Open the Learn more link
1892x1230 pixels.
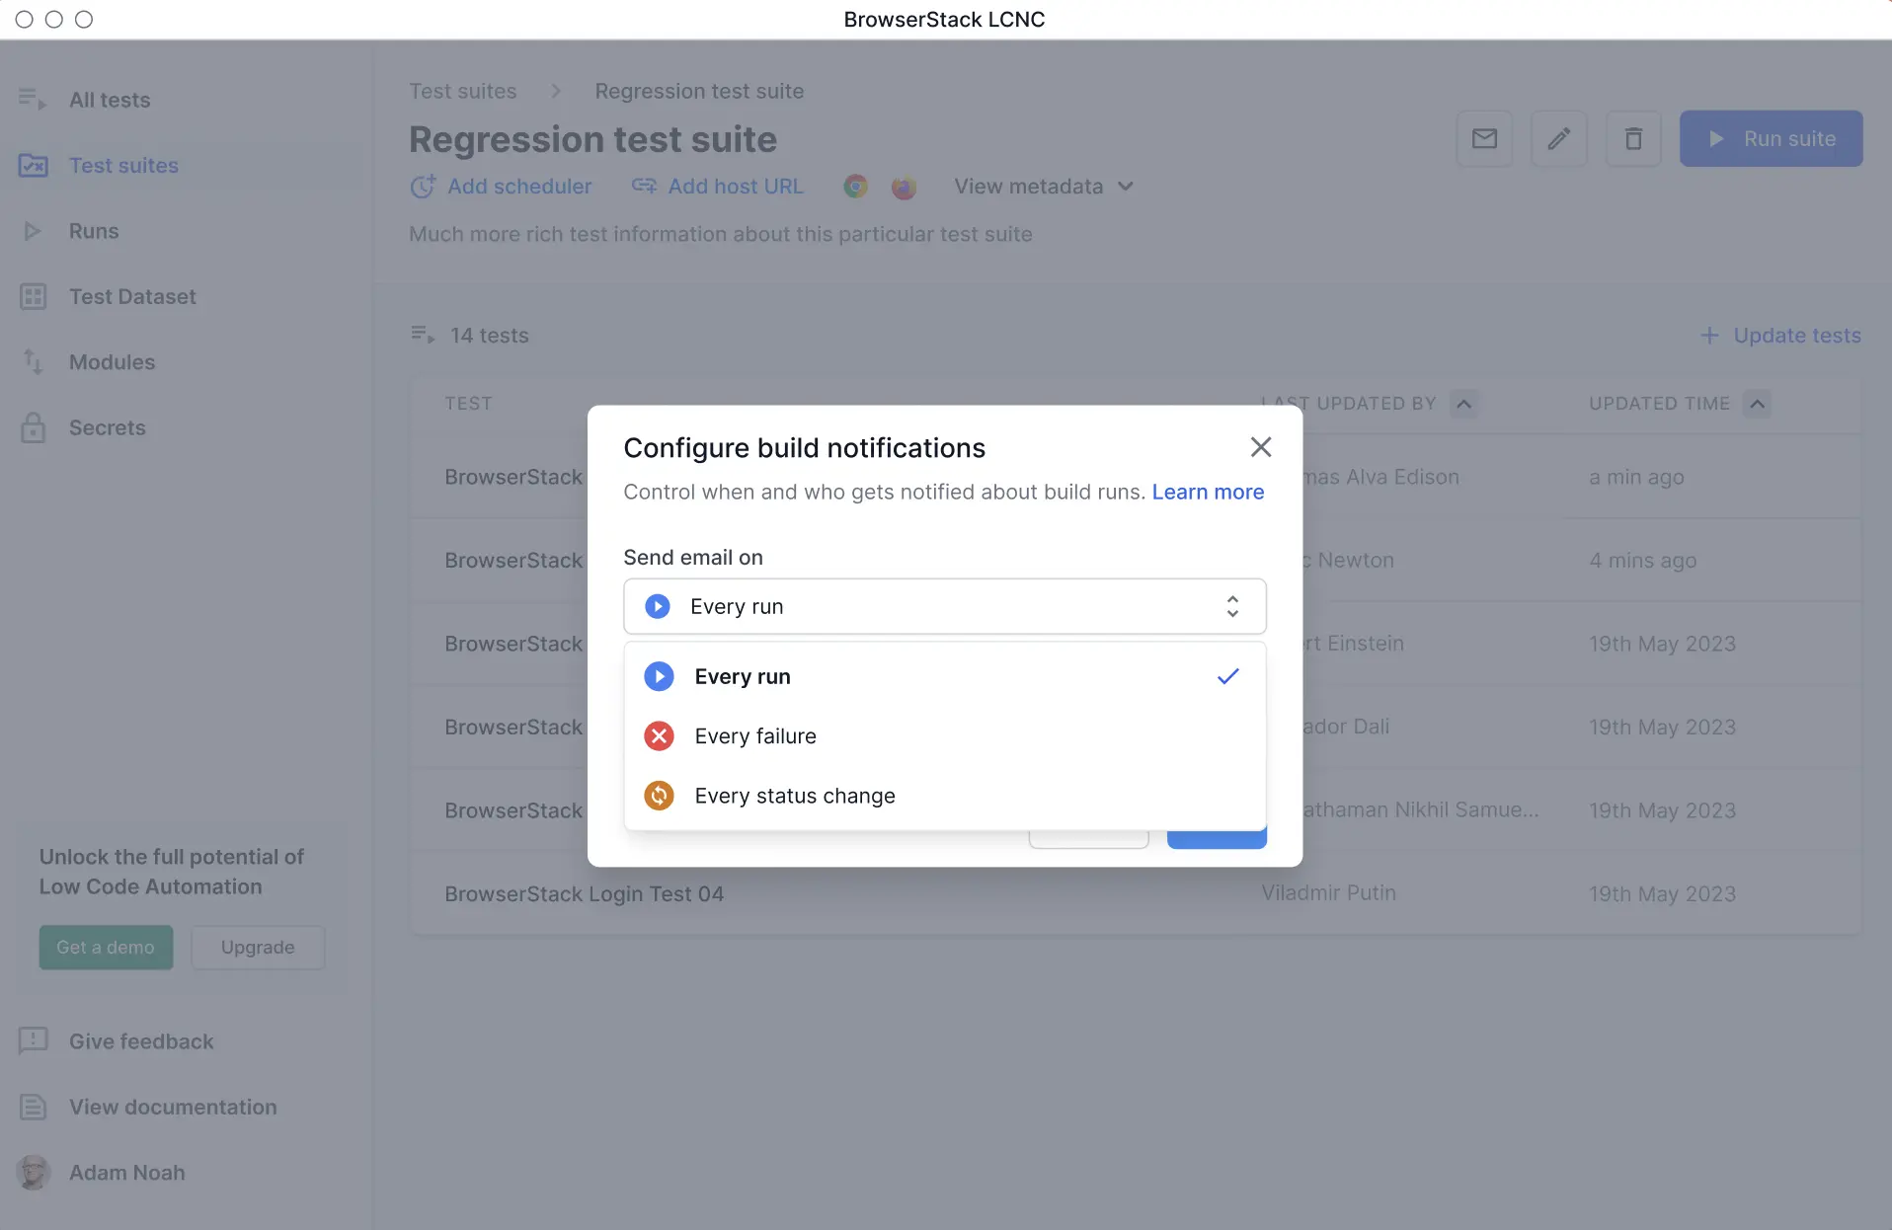coord(1208,492)
